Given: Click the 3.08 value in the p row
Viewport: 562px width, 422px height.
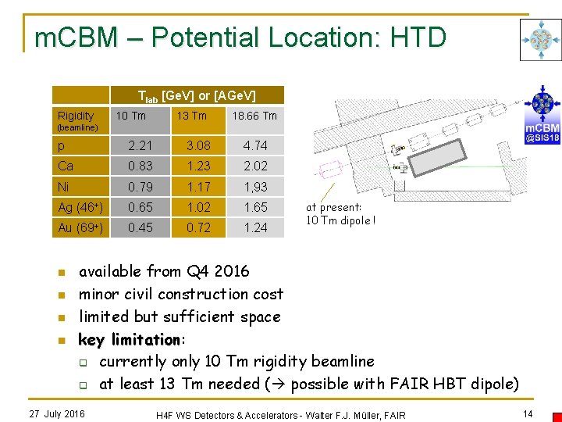Looking at the screenshot, I should click(198, 145).
